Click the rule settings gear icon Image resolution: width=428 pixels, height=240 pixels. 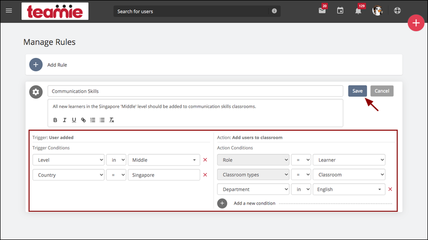point(36,92)
